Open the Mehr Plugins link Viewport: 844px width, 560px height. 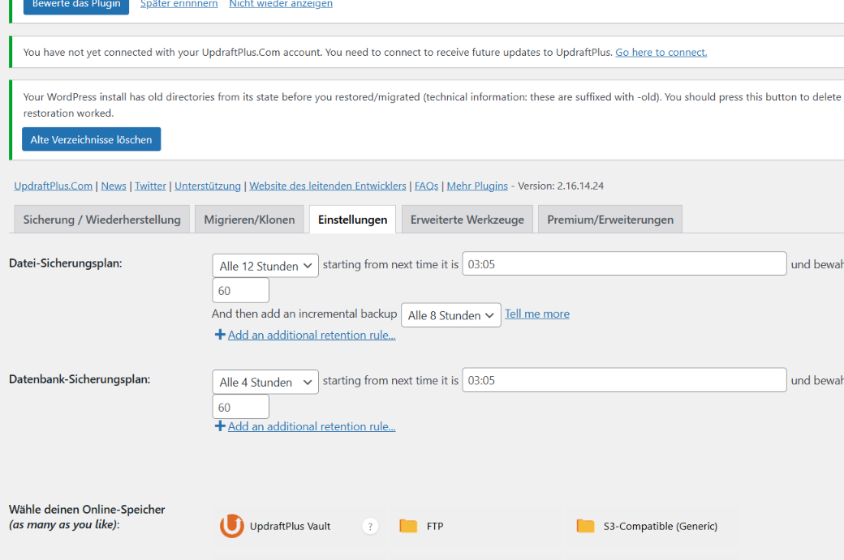pyautogui.click(x=477, y=186)
